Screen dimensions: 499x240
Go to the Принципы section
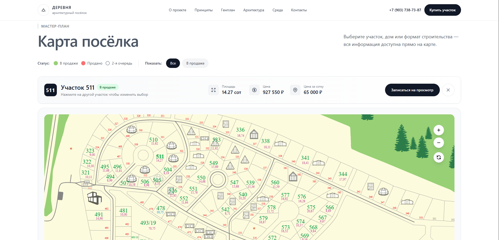(x=204, y=10)
